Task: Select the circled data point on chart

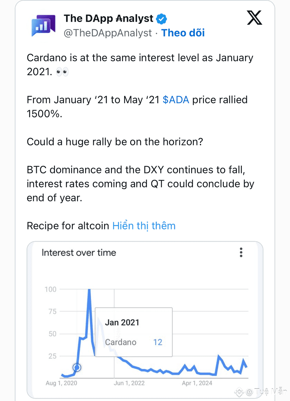Action: 77,367
